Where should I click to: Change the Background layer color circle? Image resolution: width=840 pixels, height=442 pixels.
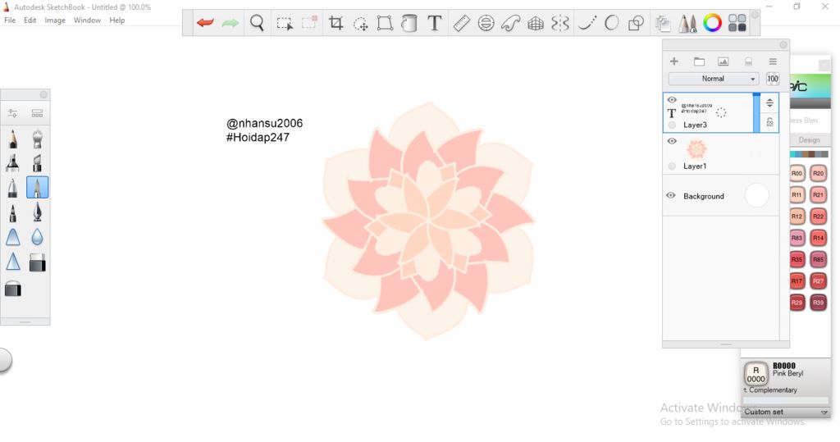point(756,195)
